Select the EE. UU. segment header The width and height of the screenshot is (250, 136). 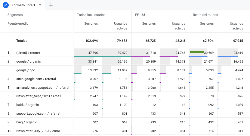pyautogui.click(x=140, y=15)
